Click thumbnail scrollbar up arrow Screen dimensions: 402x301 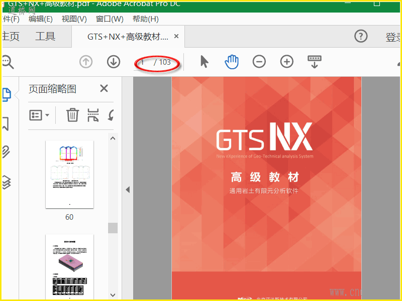tap(113, 138)
